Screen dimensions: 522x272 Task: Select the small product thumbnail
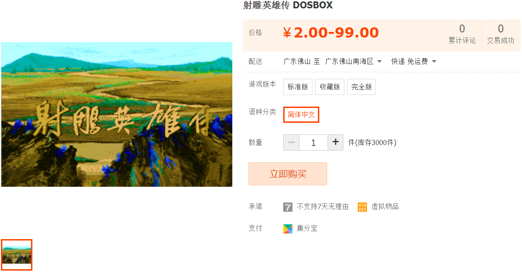(17, 255)
